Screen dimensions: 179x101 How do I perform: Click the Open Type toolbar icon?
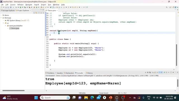(x=41, y=7)
